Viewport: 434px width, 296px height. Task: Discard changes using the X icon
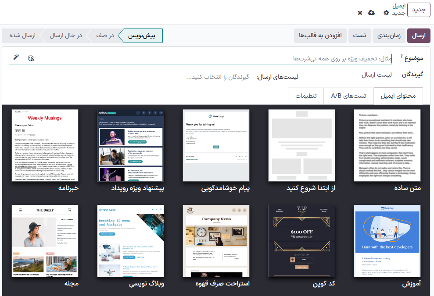[x=360, y=13]
